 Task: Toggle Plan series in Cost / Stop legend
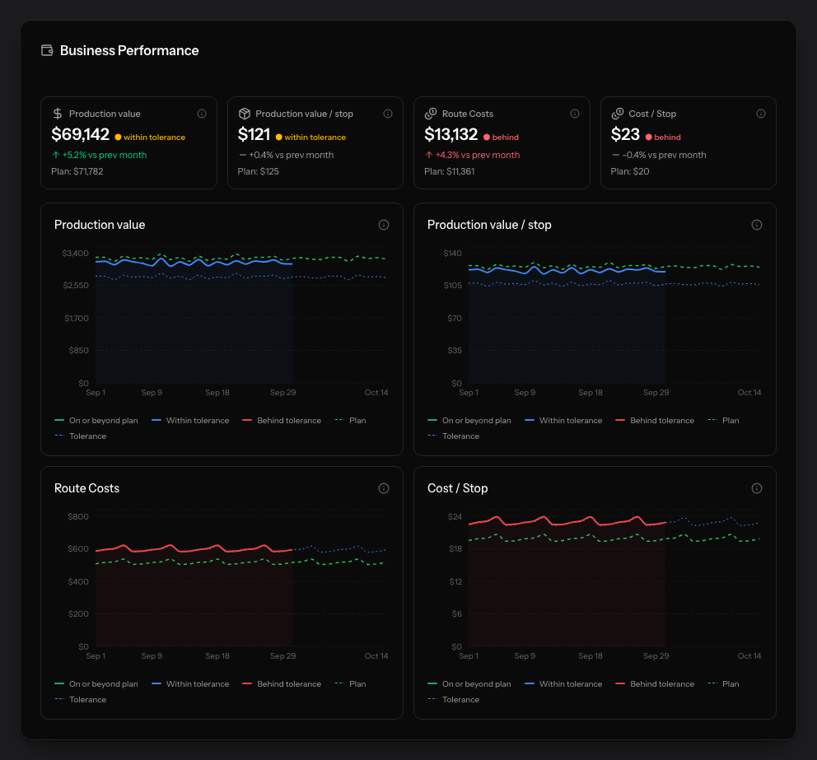724,684
